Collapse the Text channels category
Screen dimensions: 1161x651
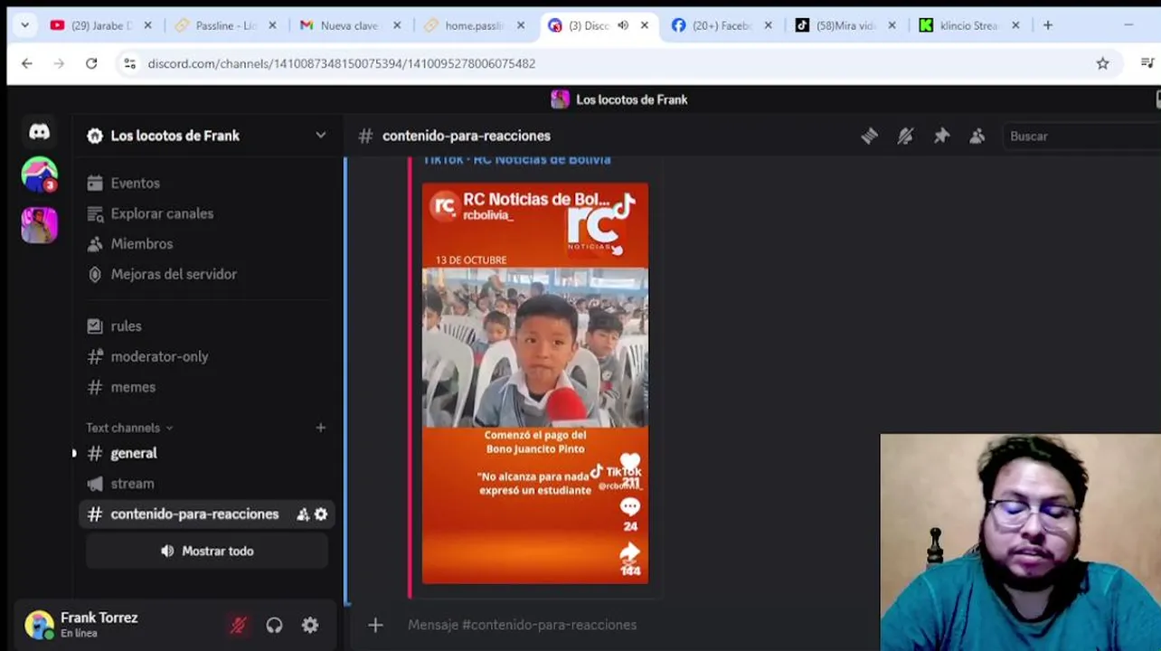[128, 428]
